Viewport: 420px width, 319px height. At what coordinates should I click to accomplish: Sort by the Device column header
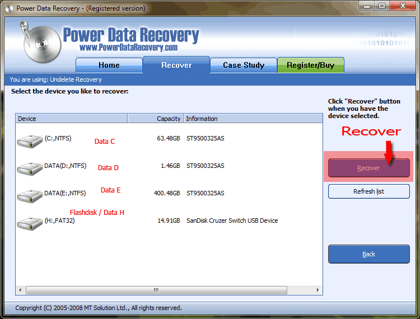click(71, 119)
